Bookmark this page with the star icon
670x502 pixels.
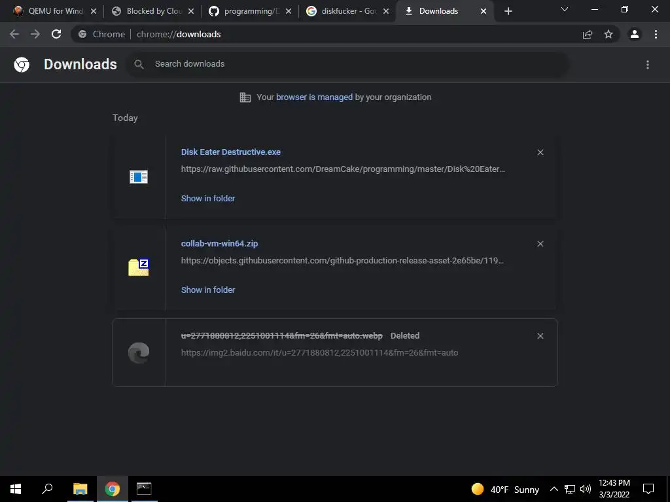pos(608,34)
